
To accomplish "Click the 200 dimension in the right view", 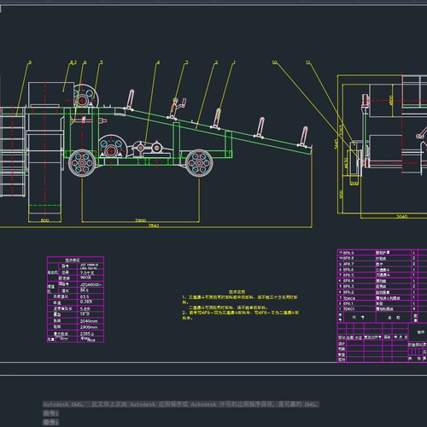I will pyautogui.click(x=354, y=183).
